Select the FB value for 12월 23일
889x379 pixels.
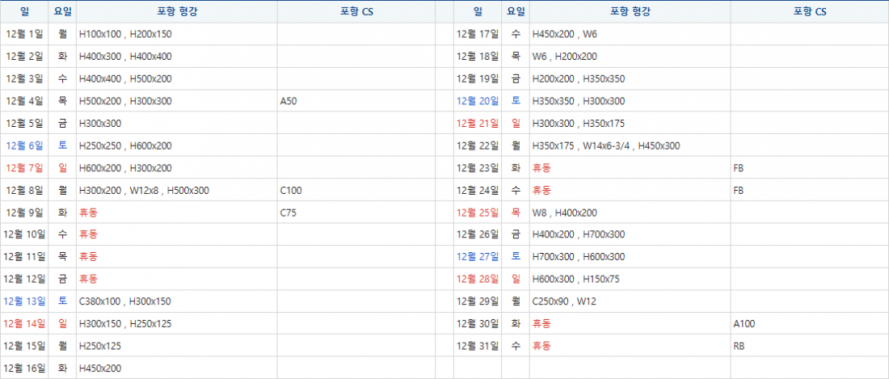point(739,168)
